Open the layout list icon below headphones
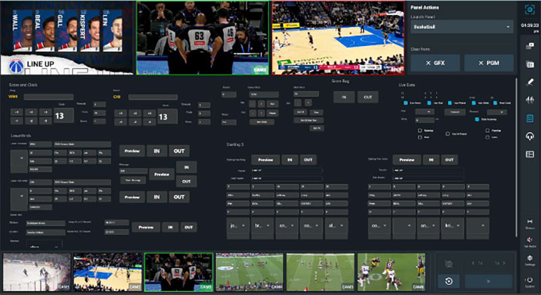 point(530,154)
